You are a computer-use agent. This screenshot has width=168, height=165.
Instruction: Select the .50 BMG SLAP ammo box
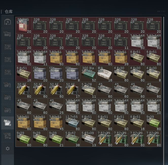(24, 25)
